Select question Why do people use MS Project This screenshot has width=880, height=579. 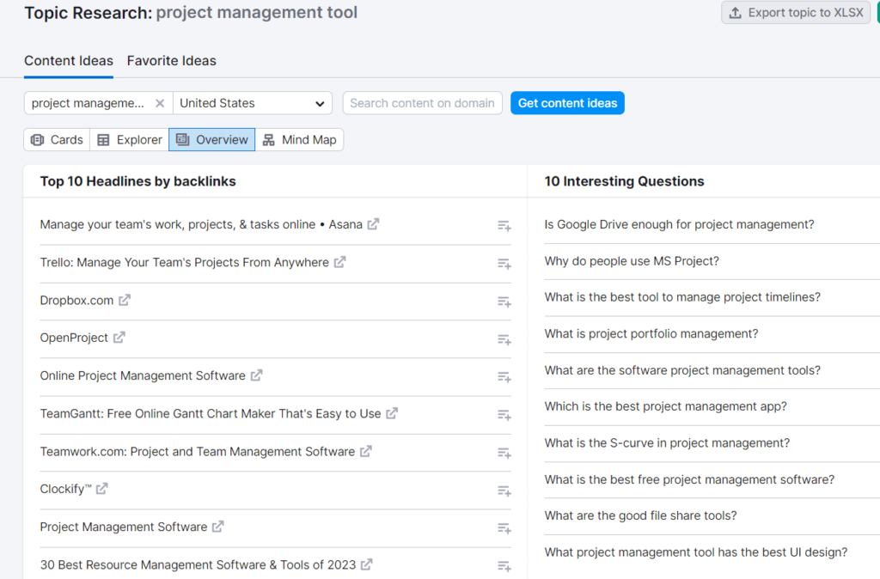(632, 261)
